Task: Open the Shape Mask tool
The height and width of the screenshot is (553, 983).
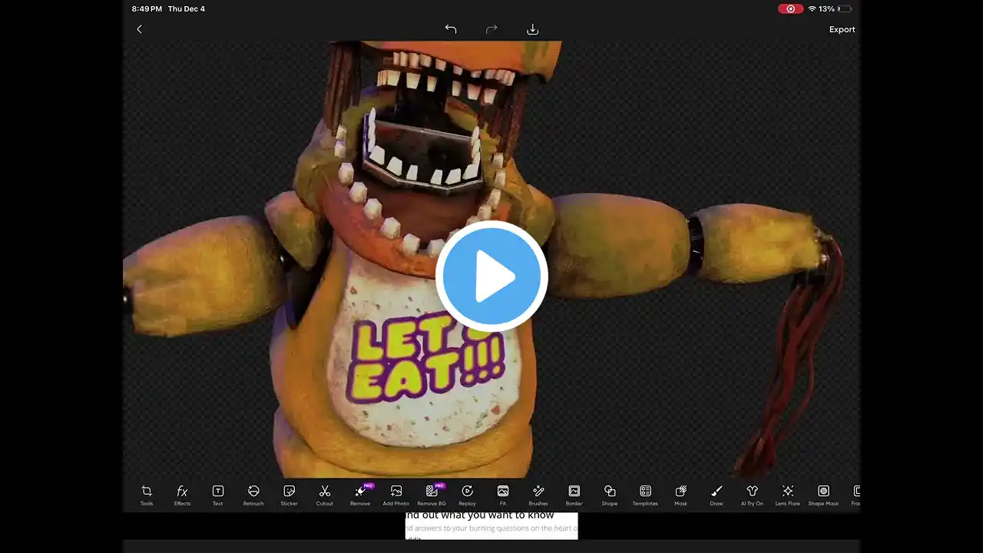Action: point(823,495)
